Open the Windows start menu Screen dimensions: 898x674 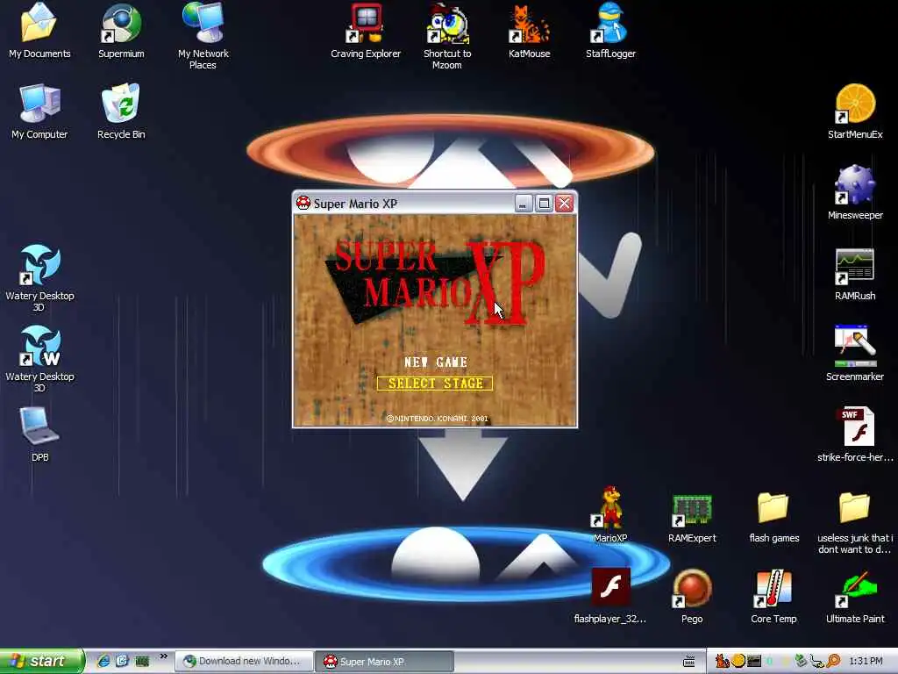[x=42, y=661]
